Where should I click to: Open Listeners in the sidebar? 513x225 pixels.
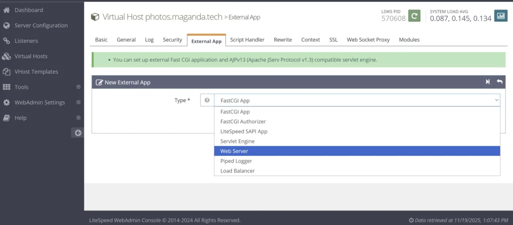tap(26, 41)
